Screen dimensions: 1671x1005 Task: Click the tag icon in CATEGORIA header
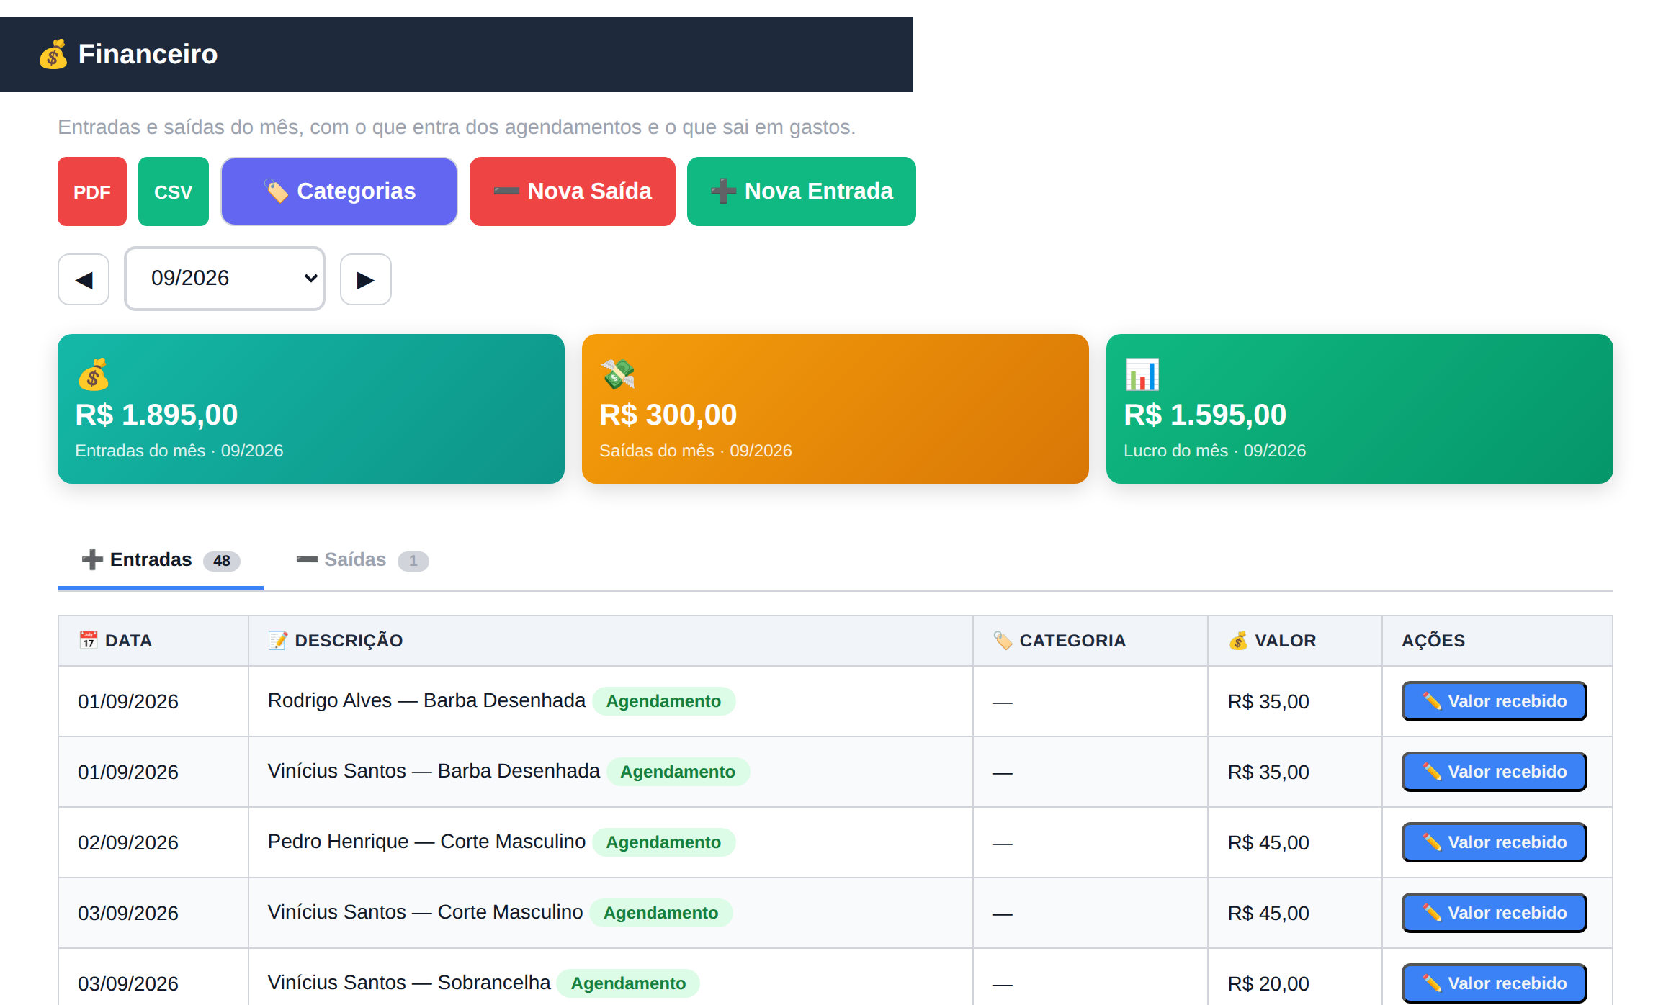[1003, 640]
